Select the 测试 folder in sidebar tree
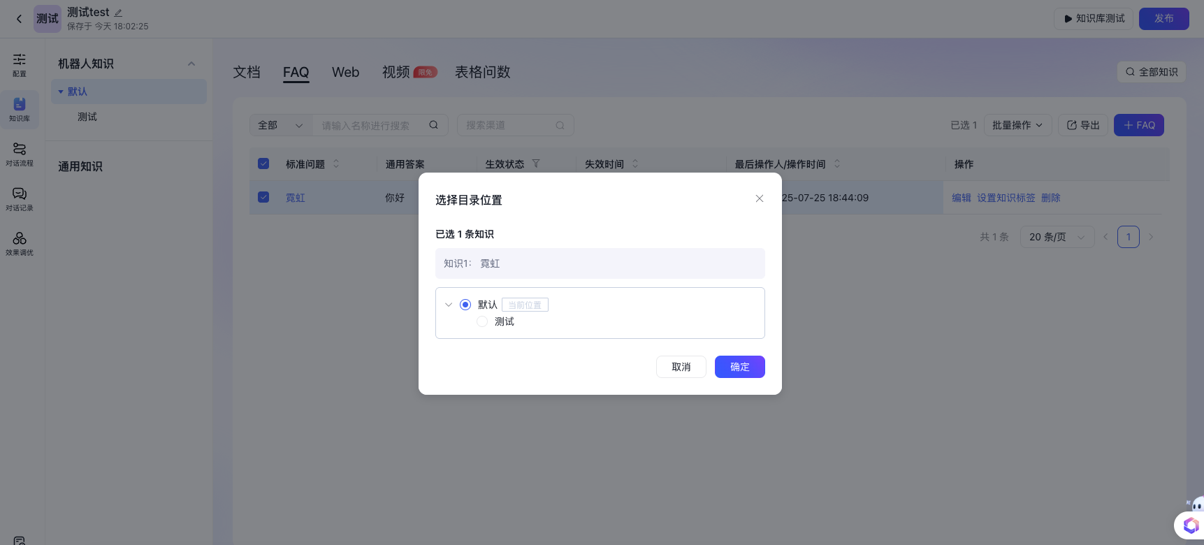The height and width of the screenshot is (545, 1204). [87, 117]
